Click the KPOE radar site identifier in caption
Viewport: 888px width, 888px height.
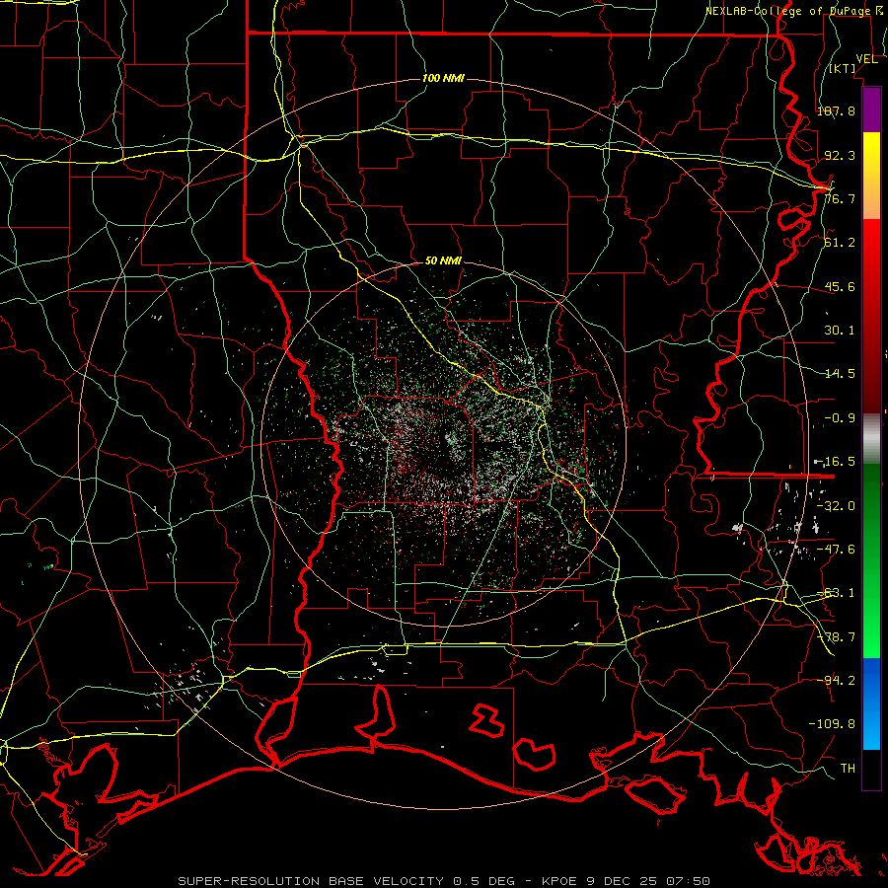[559, 881]
